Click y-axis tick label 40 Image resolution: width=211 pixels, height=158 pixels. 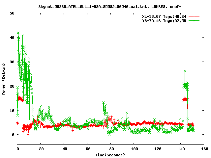(x=12, y=38)
